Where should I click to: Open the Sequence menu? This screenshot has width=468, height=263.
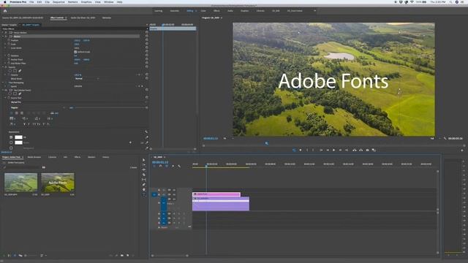coord(58,1)
